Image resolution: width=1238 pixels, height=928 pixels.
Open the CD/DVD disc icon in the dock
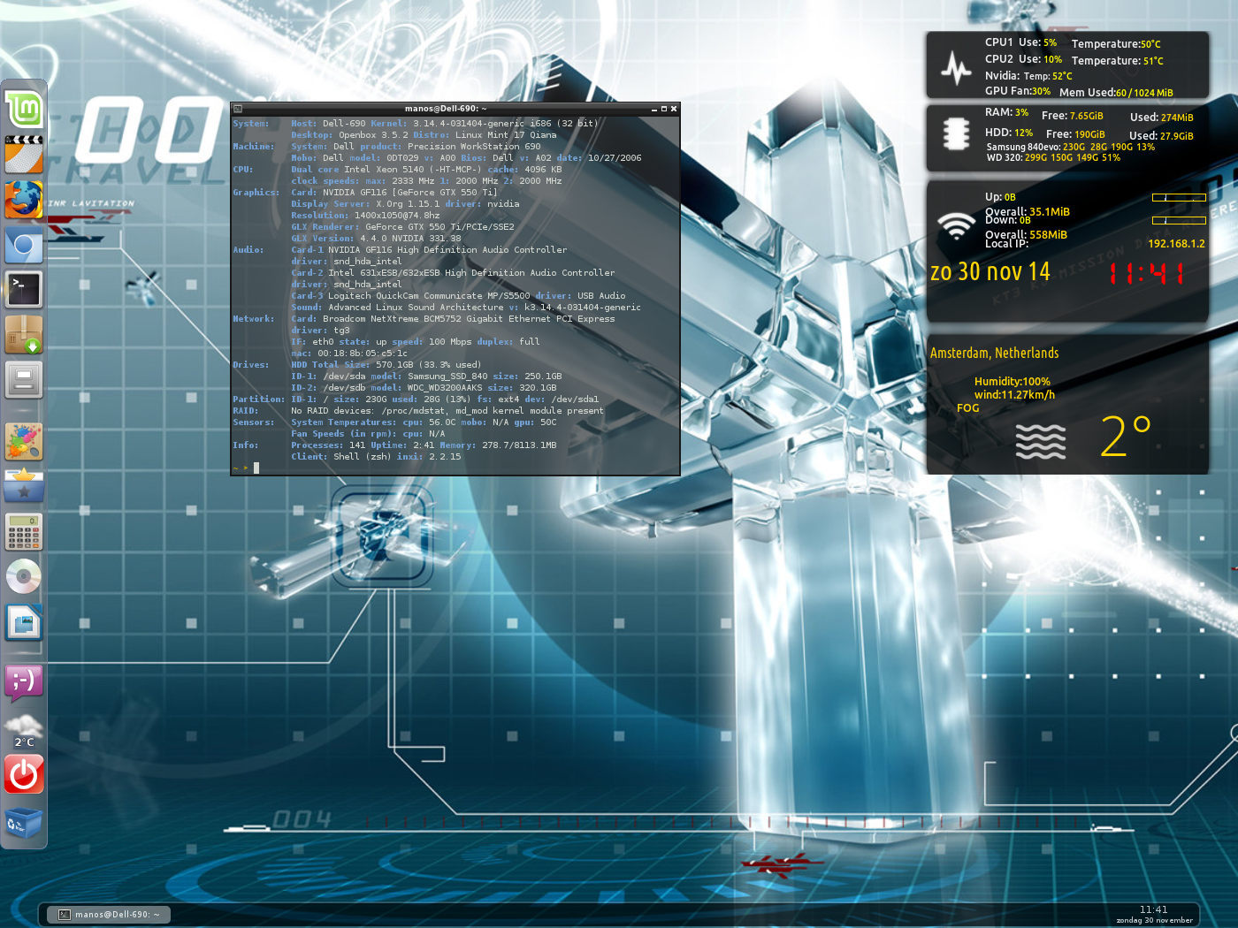point(24,577)
